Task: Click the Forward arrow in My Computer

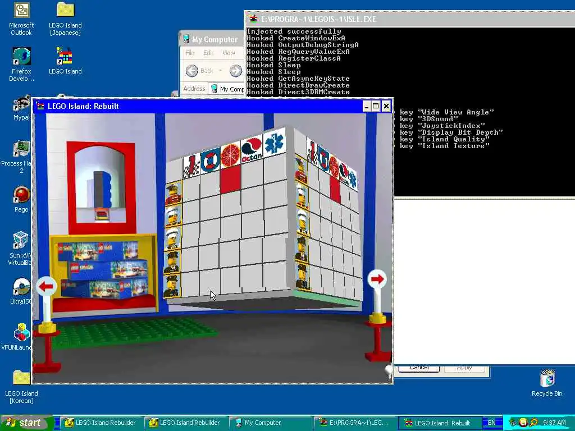Action: (235, 70)
